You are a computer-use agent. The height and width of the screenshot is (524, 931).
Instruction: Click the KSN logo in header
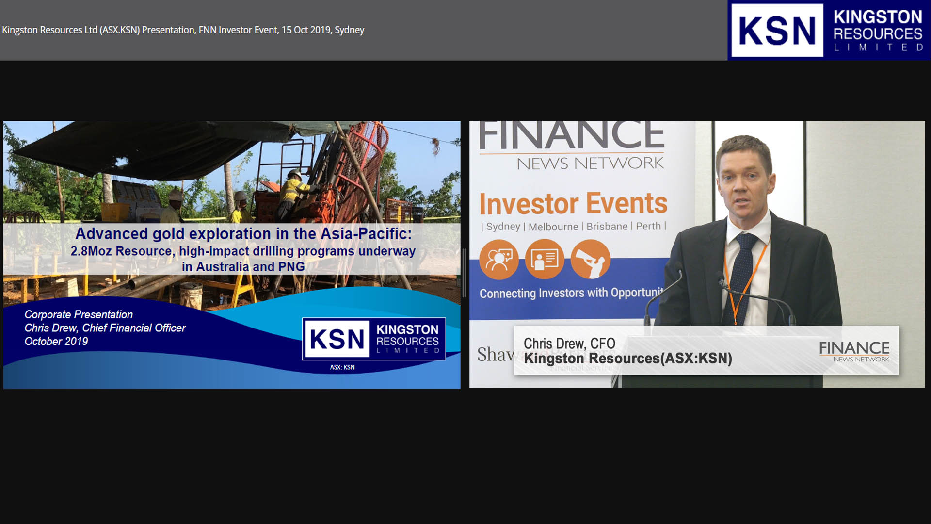point(777,31)
